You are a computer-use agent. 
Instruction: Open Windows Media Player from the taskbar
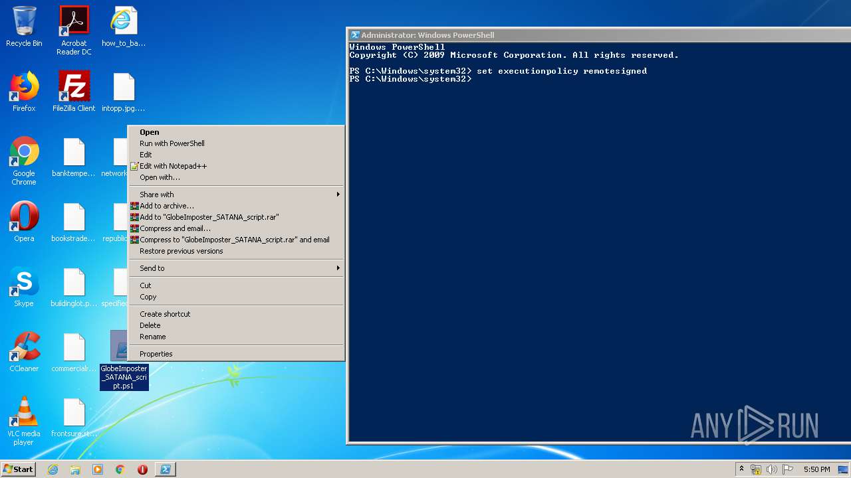pos(98,469)
